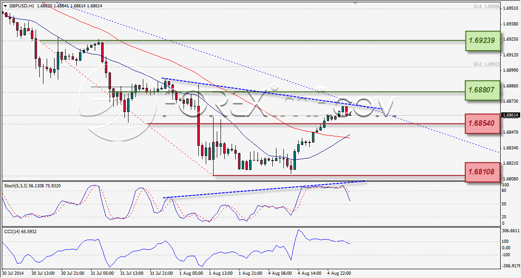Select the OHLC readout starting with 1.68620
The width and height of the screenshot is (521, 278).
(69, 6)
